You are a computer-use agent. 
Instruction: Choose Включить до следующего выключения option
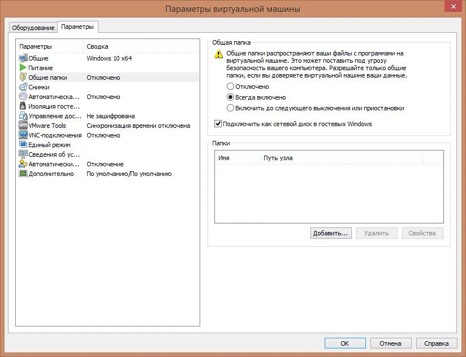coord(231,108)
